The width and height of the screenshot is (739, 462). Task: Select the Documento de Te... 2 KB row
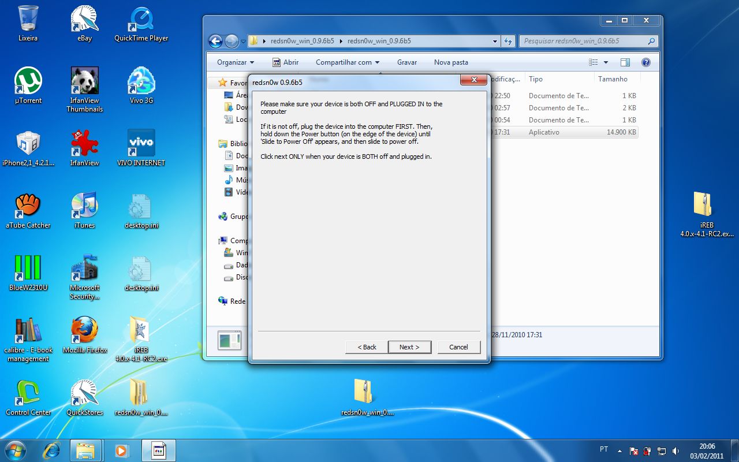click(x=563, y=108)
